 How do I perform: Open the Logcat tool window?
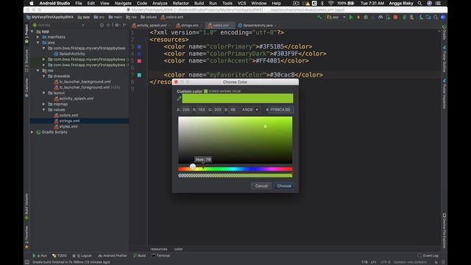[82, 255]
